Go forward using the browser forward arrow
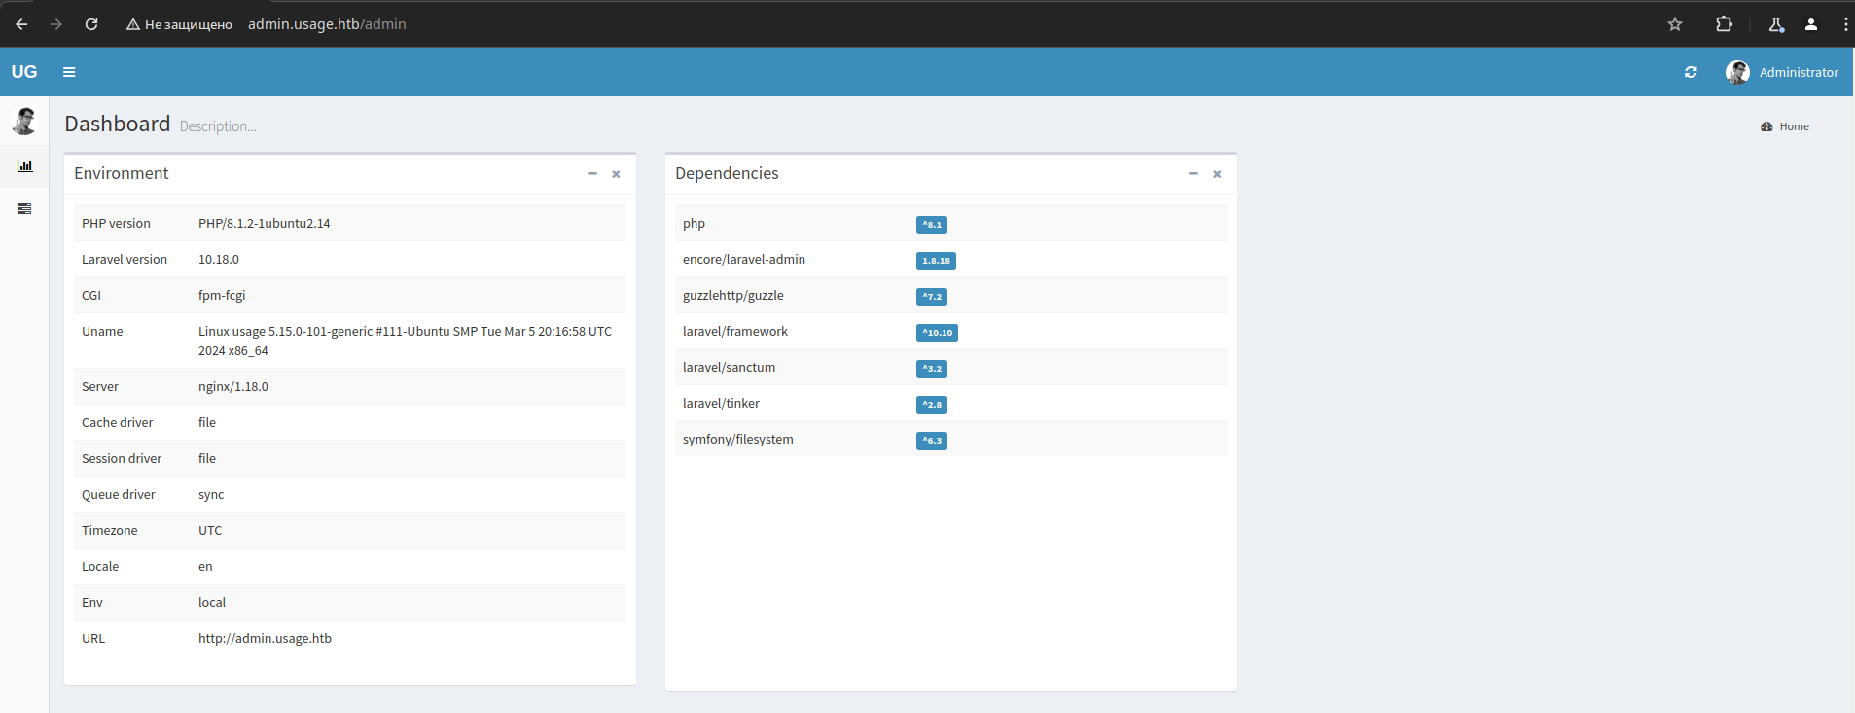 coord(56,24)
